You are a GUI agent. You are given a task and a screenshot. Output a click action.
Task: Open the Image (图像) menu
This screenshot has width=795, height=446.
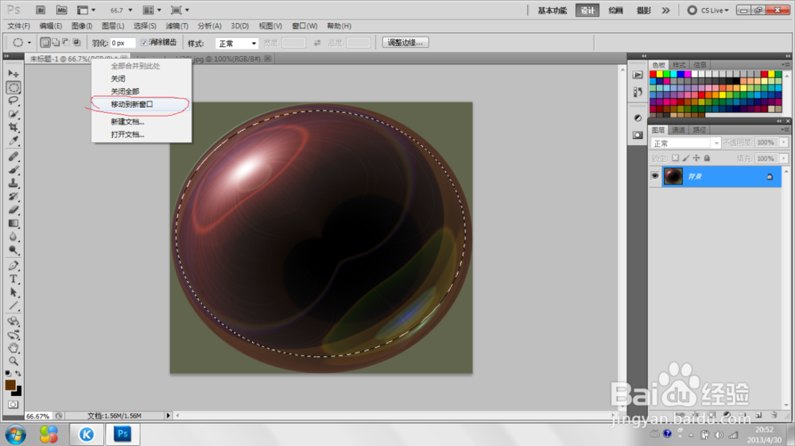(x=82, y=26)
